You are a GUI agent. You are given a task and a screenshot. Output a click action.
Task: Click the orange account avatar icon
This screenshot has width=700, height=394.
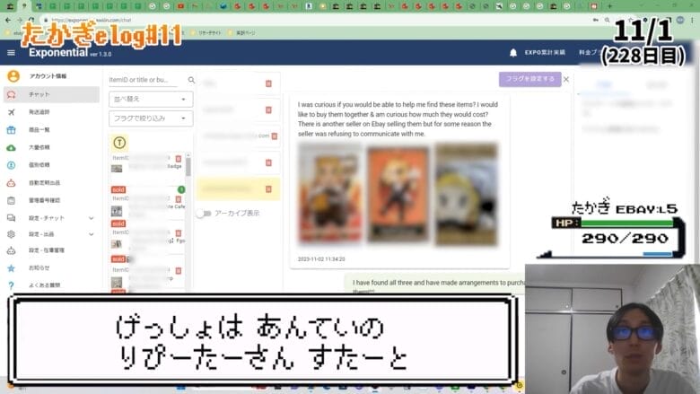[x=13, y=76]
